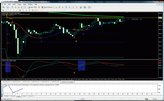Expand the Indicators dropdown arrow
The image size is (164, 101).
(82, 7)
